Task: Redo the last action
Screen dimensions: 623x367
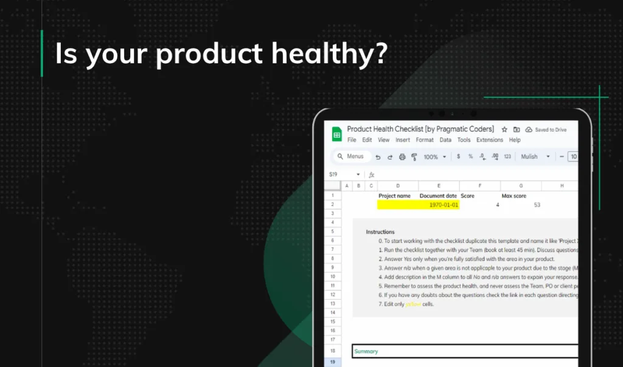Action: [x=391, y=157]
